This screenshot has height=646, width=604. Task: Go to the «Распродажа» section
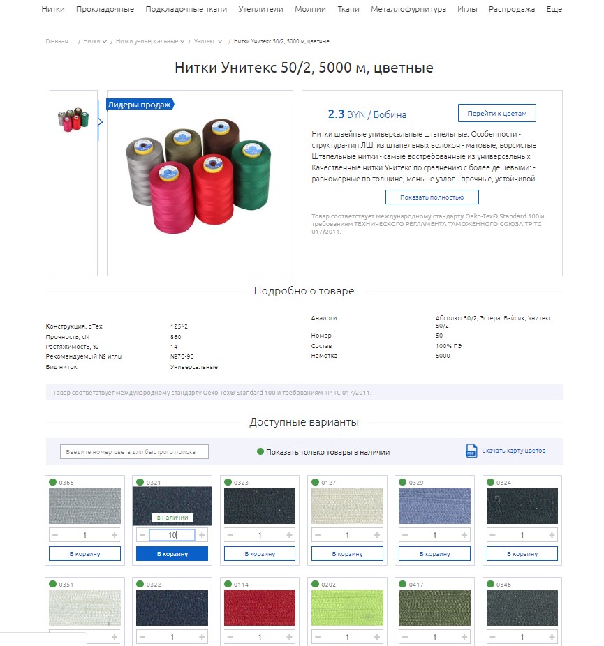[x=511, y=10]
